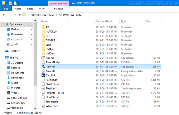Switch to the Home ribbon tab
179x115 pixels.
(x=18, y=9)
